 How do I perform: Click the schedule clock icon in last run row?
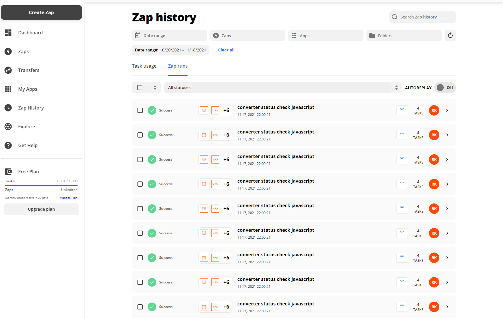204,307
